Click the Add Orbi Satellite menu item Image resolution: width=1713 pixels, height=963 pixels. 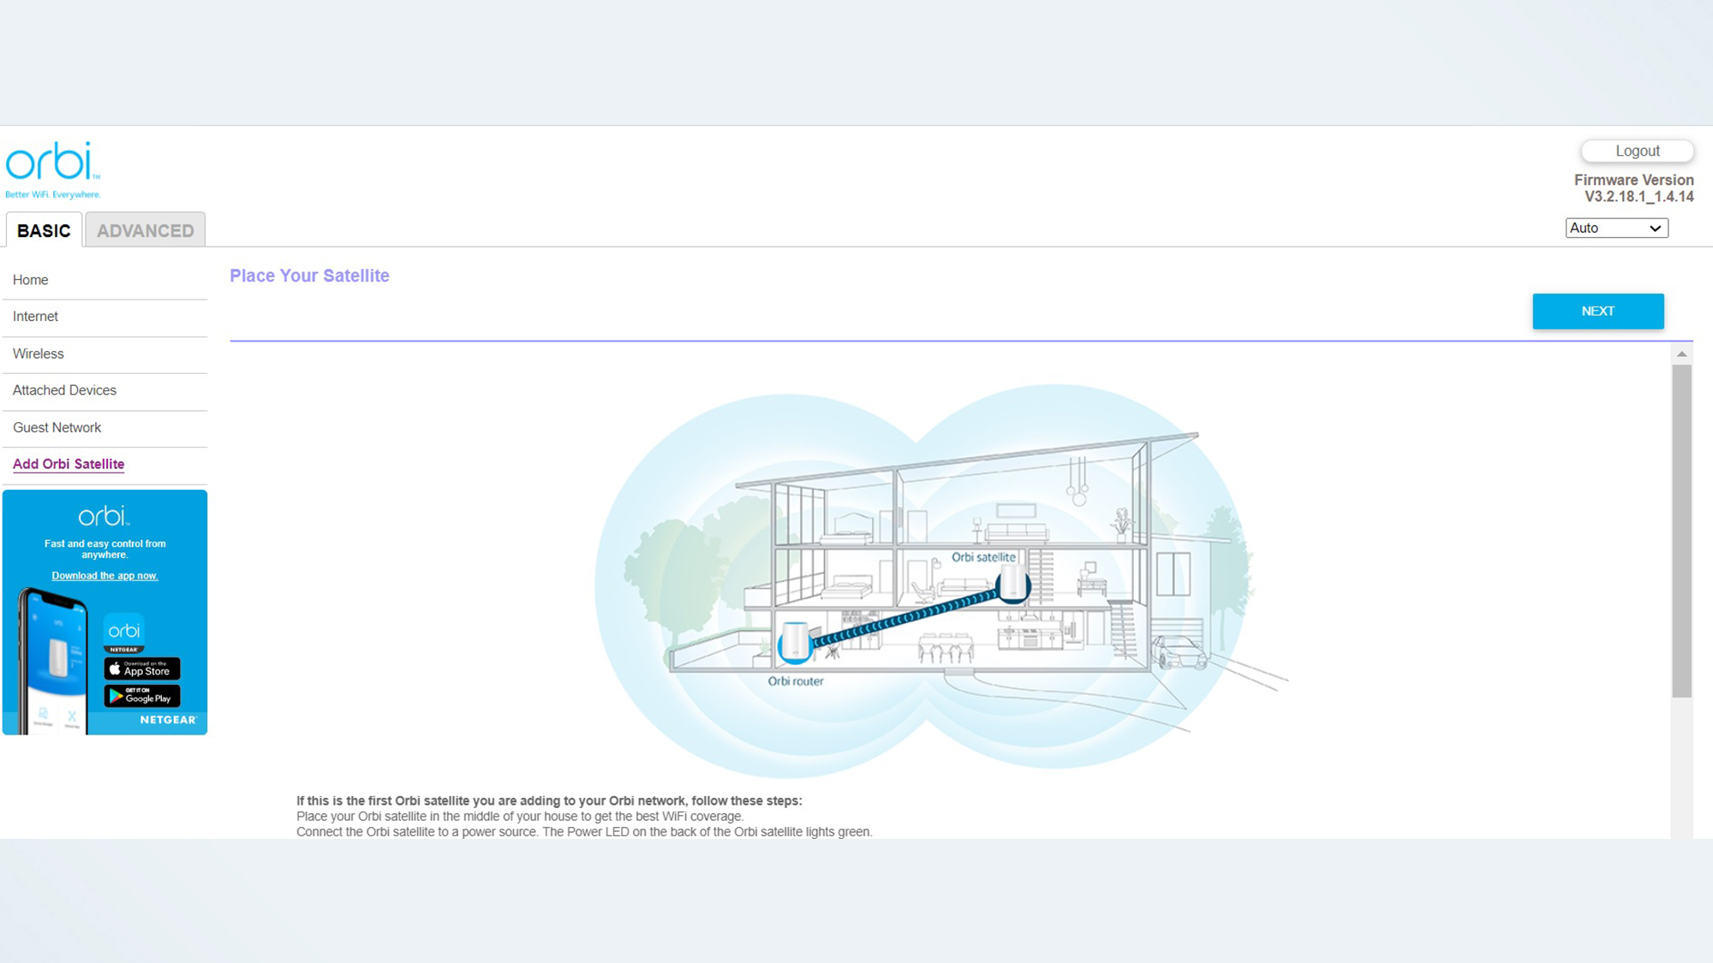(x=69, y=463)
